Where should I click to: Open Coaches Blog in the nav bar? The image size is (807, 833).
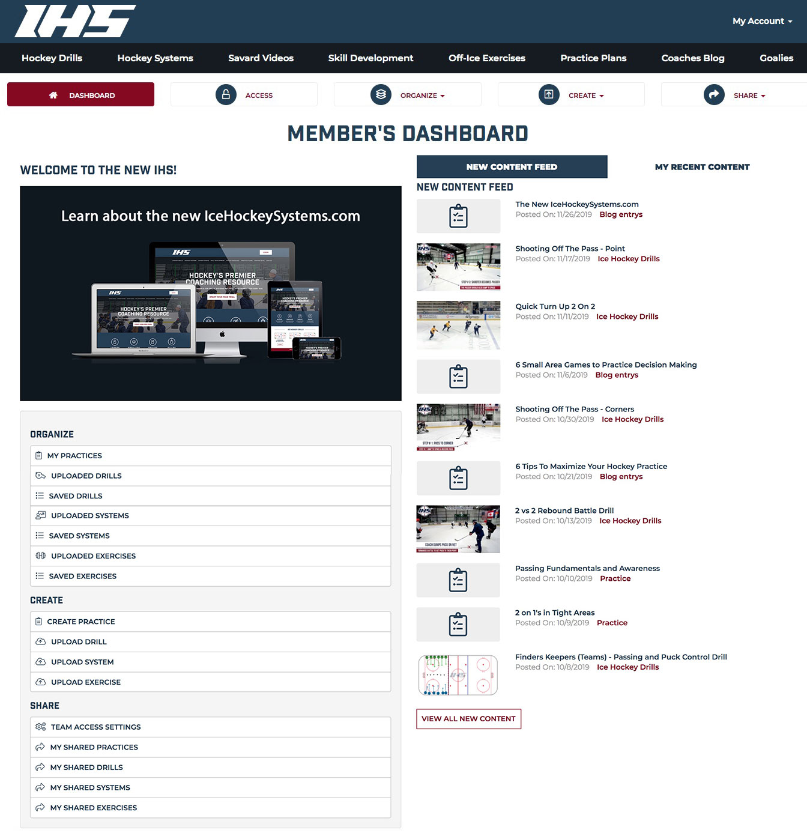tap(693, 58)
